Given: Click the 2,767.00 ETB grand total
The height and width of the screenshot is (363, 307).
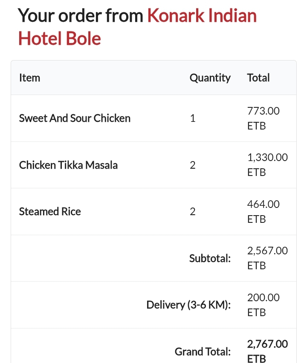Looking at the screenshot, I should pos(267,351).
